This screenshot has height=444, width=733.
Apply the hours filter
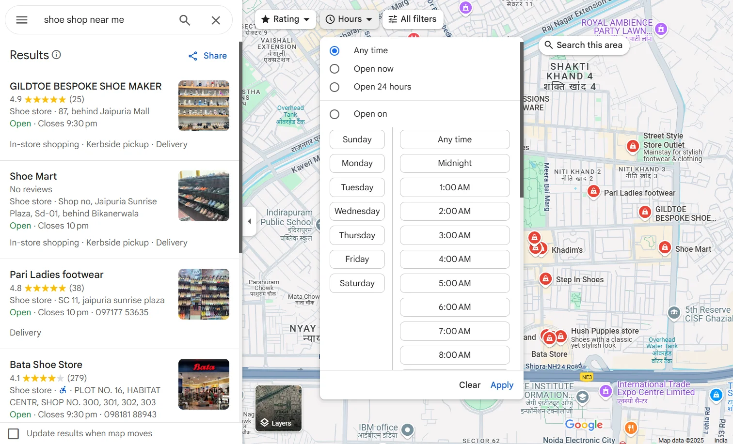click(x=502, y=385)
